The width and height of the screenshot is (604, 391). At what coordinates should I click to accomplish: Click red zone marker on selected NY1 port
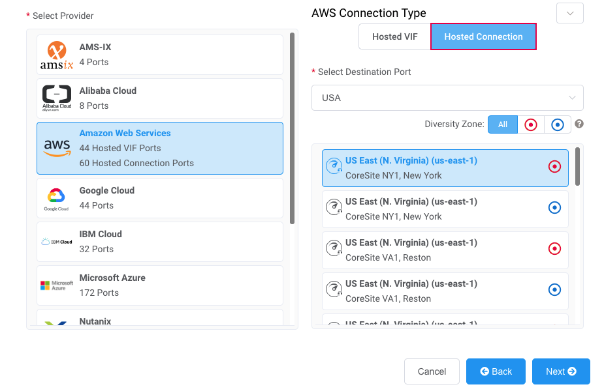pyautogui.click(x=554, y=166)
